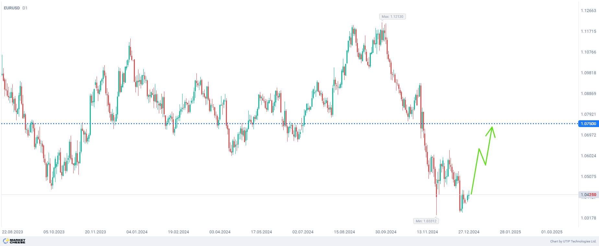Select the 1.06024 price axis label
The width and height of the screenshot is (599, 246).
click(588, 156)
